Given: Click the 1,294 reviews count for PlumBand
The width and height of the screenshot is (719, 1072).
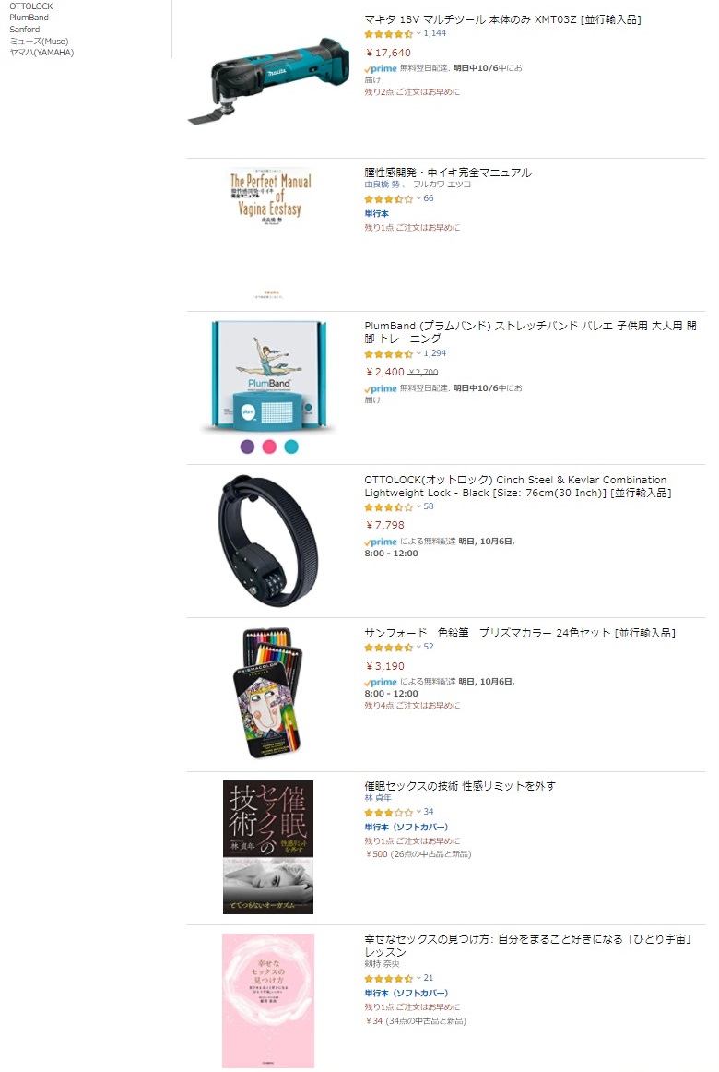Looking at the screenshot, I should [435, 353].
